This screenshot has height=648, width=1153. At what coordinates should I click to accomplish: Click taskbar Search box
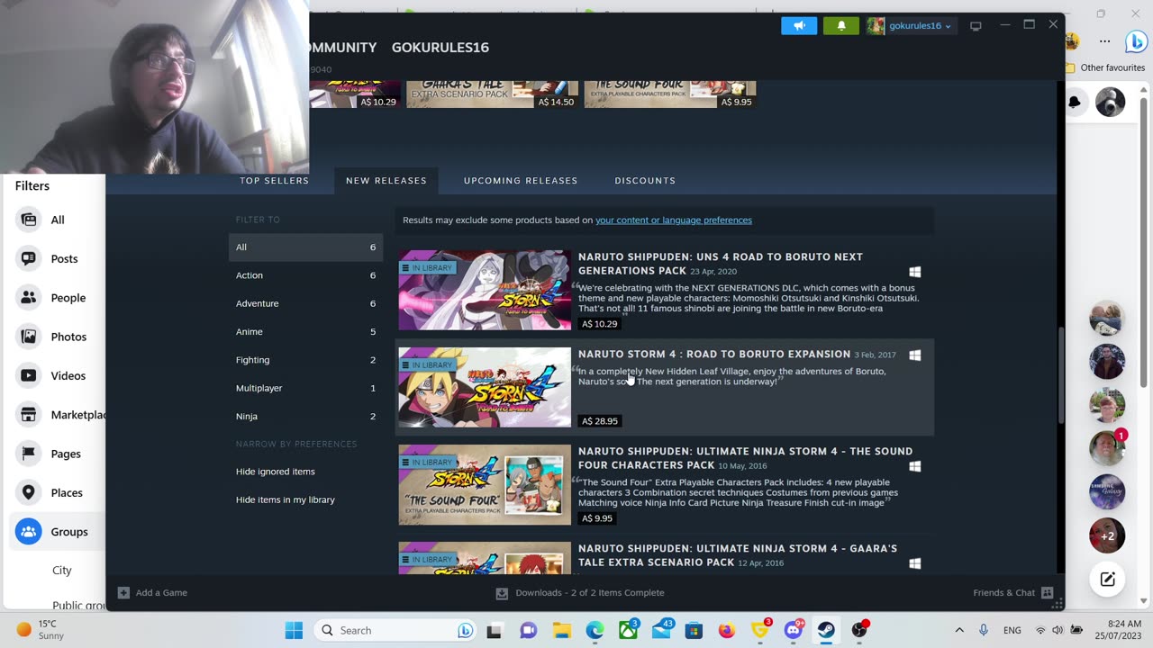[395, 631]
